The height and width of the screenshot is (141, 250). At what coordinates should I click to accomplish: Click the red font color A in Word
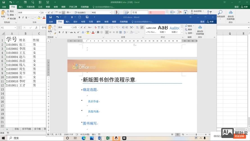tap(93, 32)
